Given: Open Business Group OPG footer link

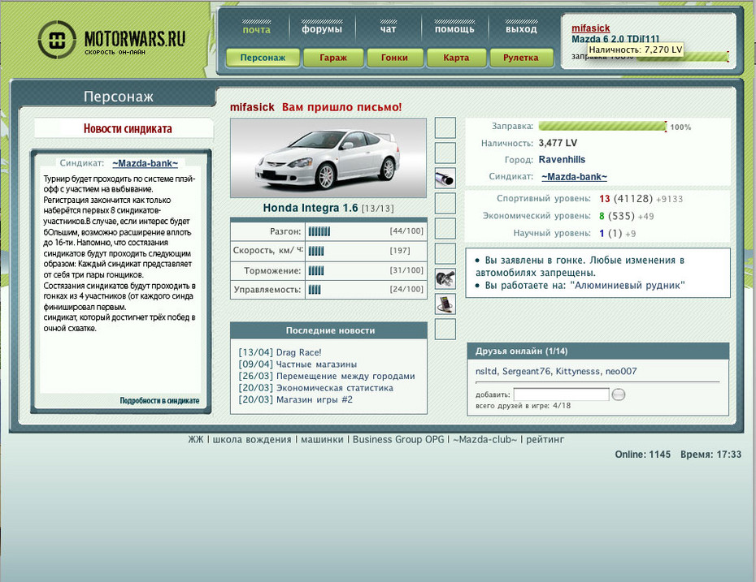Looking at the screenshot, I should [398, 439].
